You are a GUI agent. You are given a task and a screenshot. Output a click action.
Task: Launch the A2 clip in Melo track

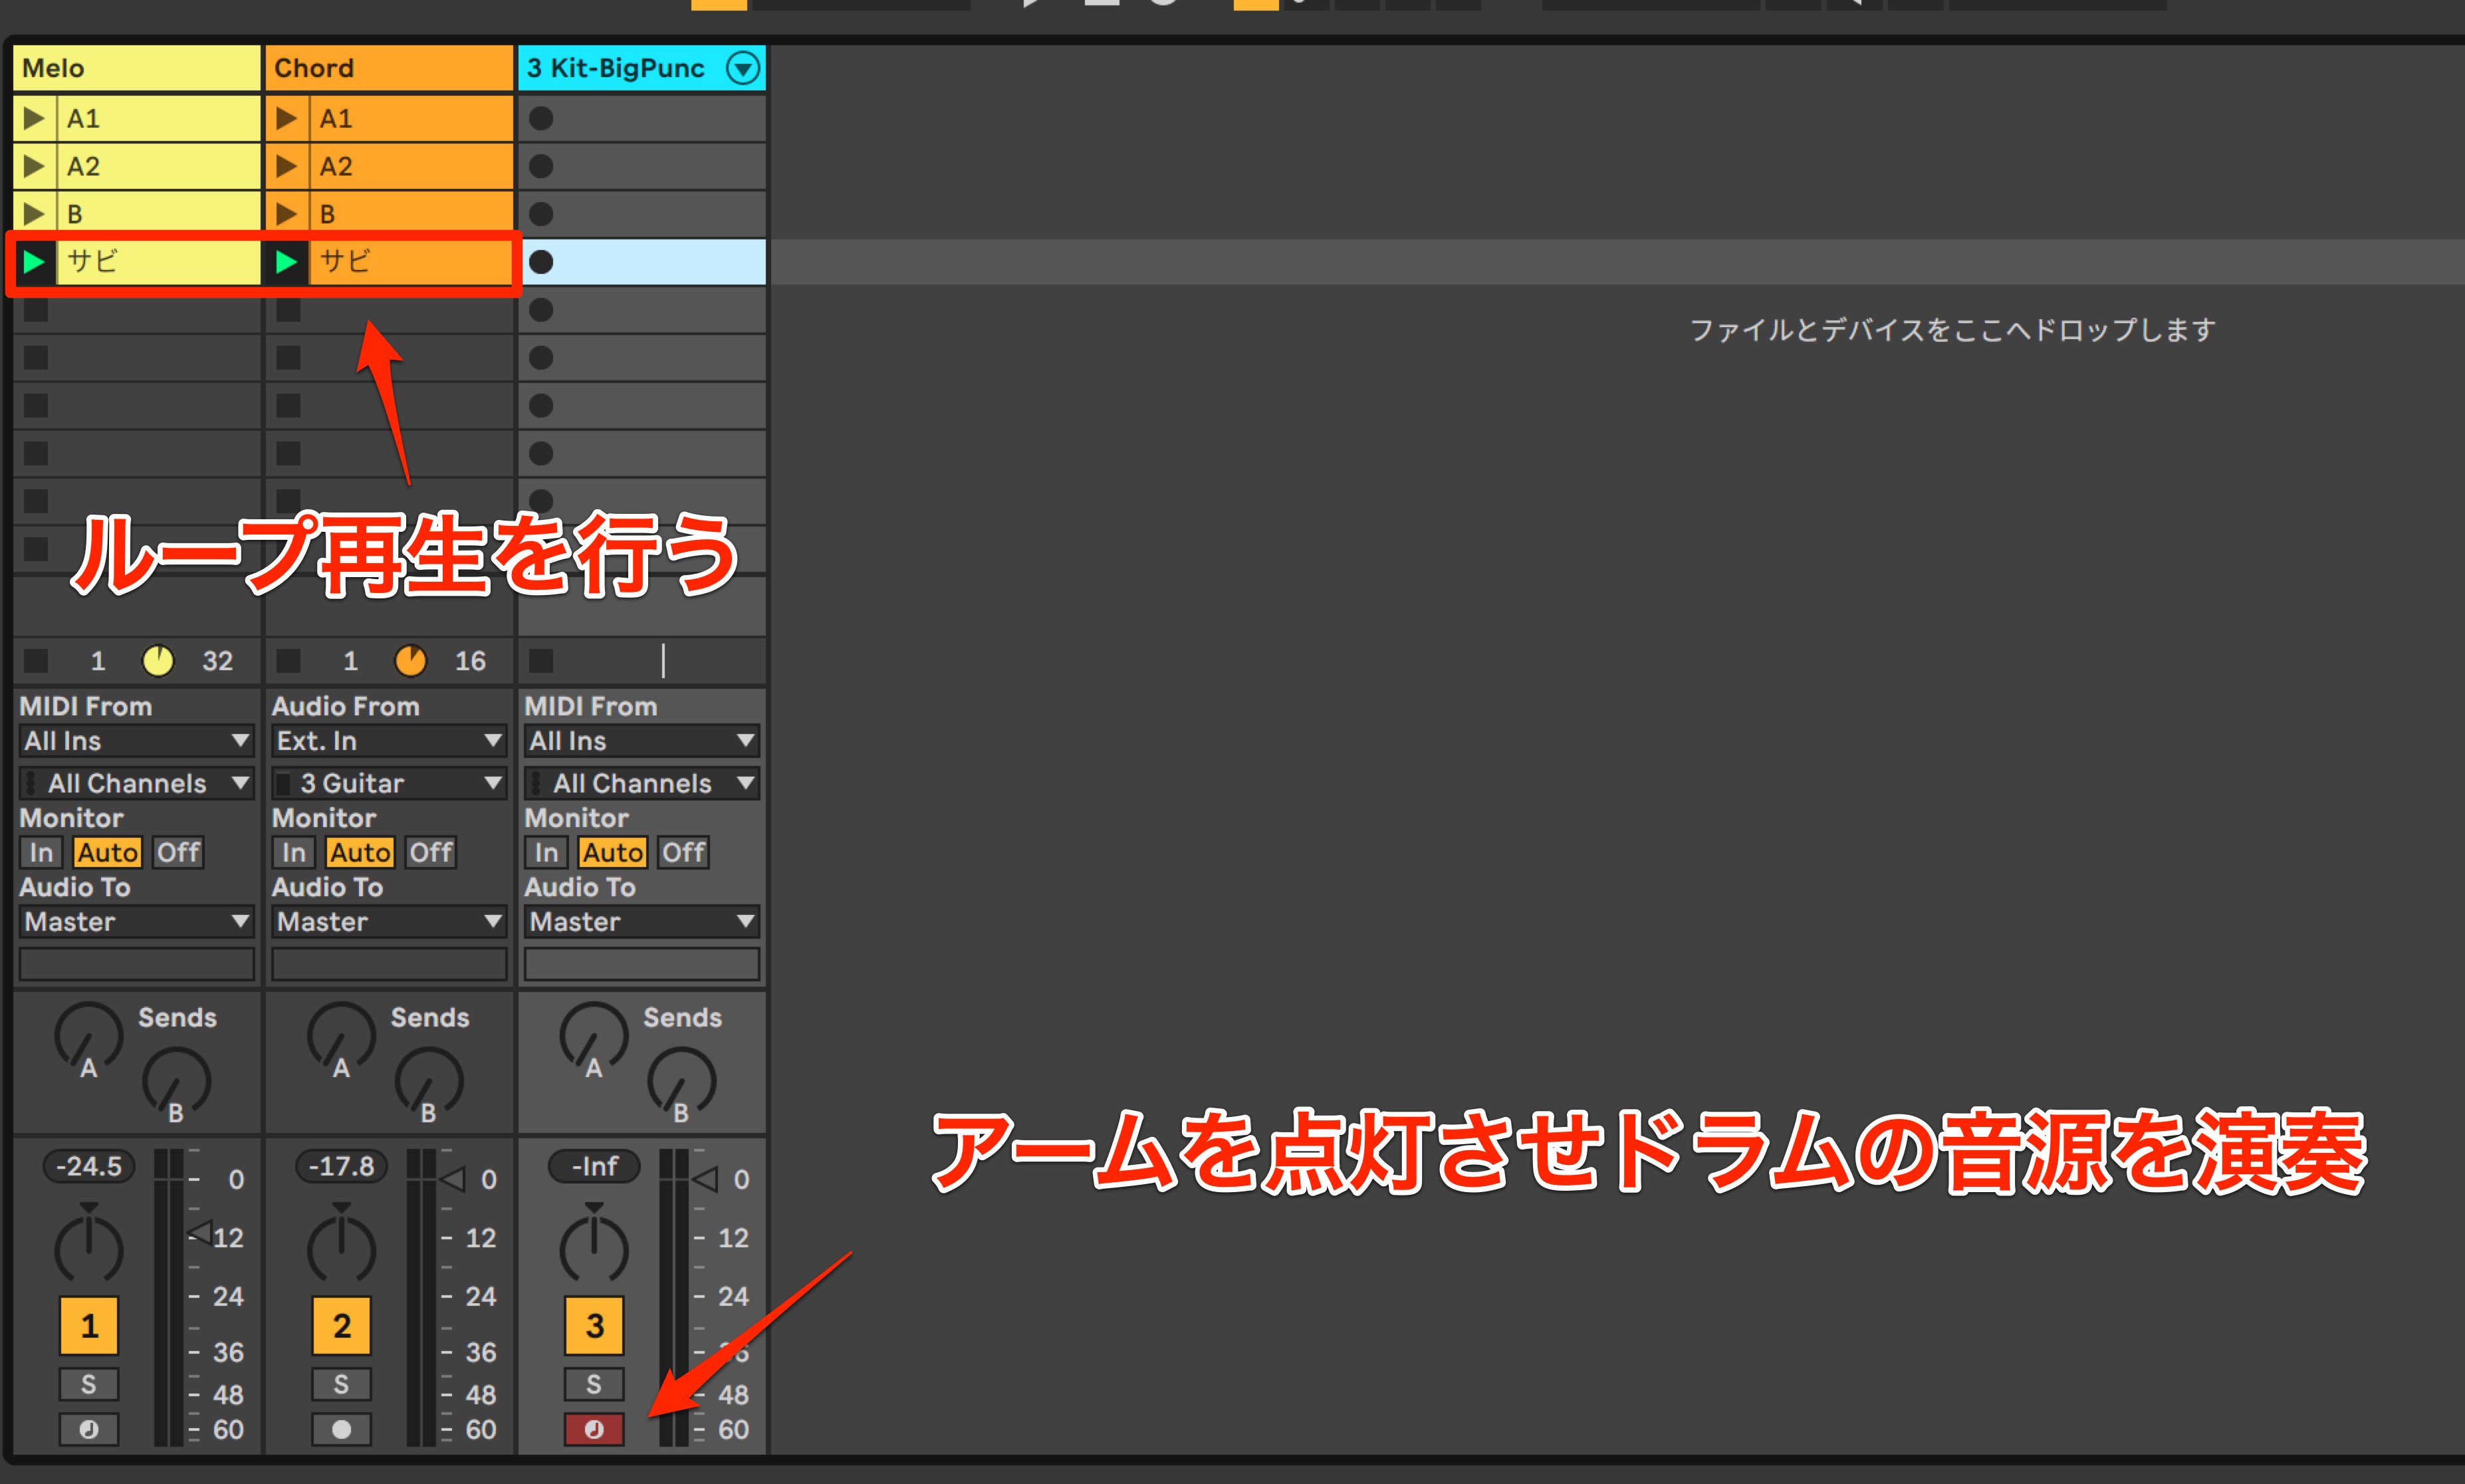[x=34, y=166]
